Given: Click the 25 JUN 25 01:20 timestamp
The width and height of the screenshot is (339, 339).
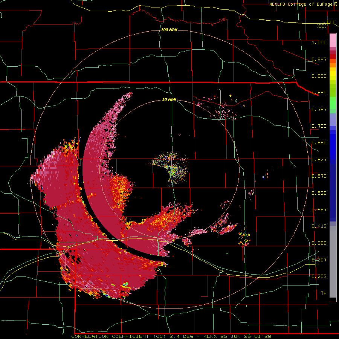Looking at the screenshot, I should pyautogui.click(x=246, y=336).
